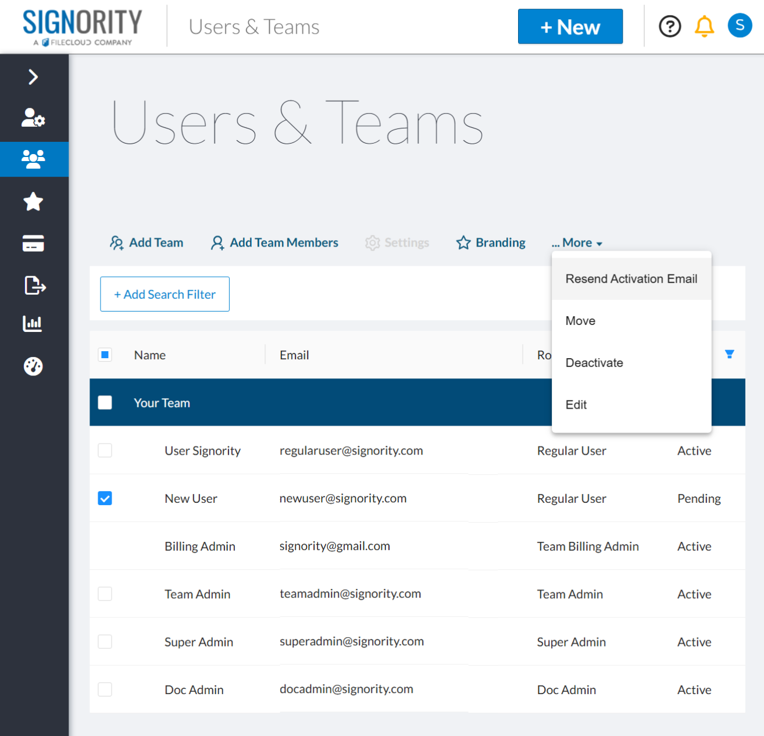The width and height of the screenshot is (764, 736).
Task: Click + Add Search Filter
Action: [x=165, y=294]
